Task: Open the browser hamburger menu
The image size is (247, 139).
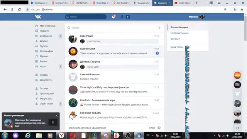Action: pos(219,3)
